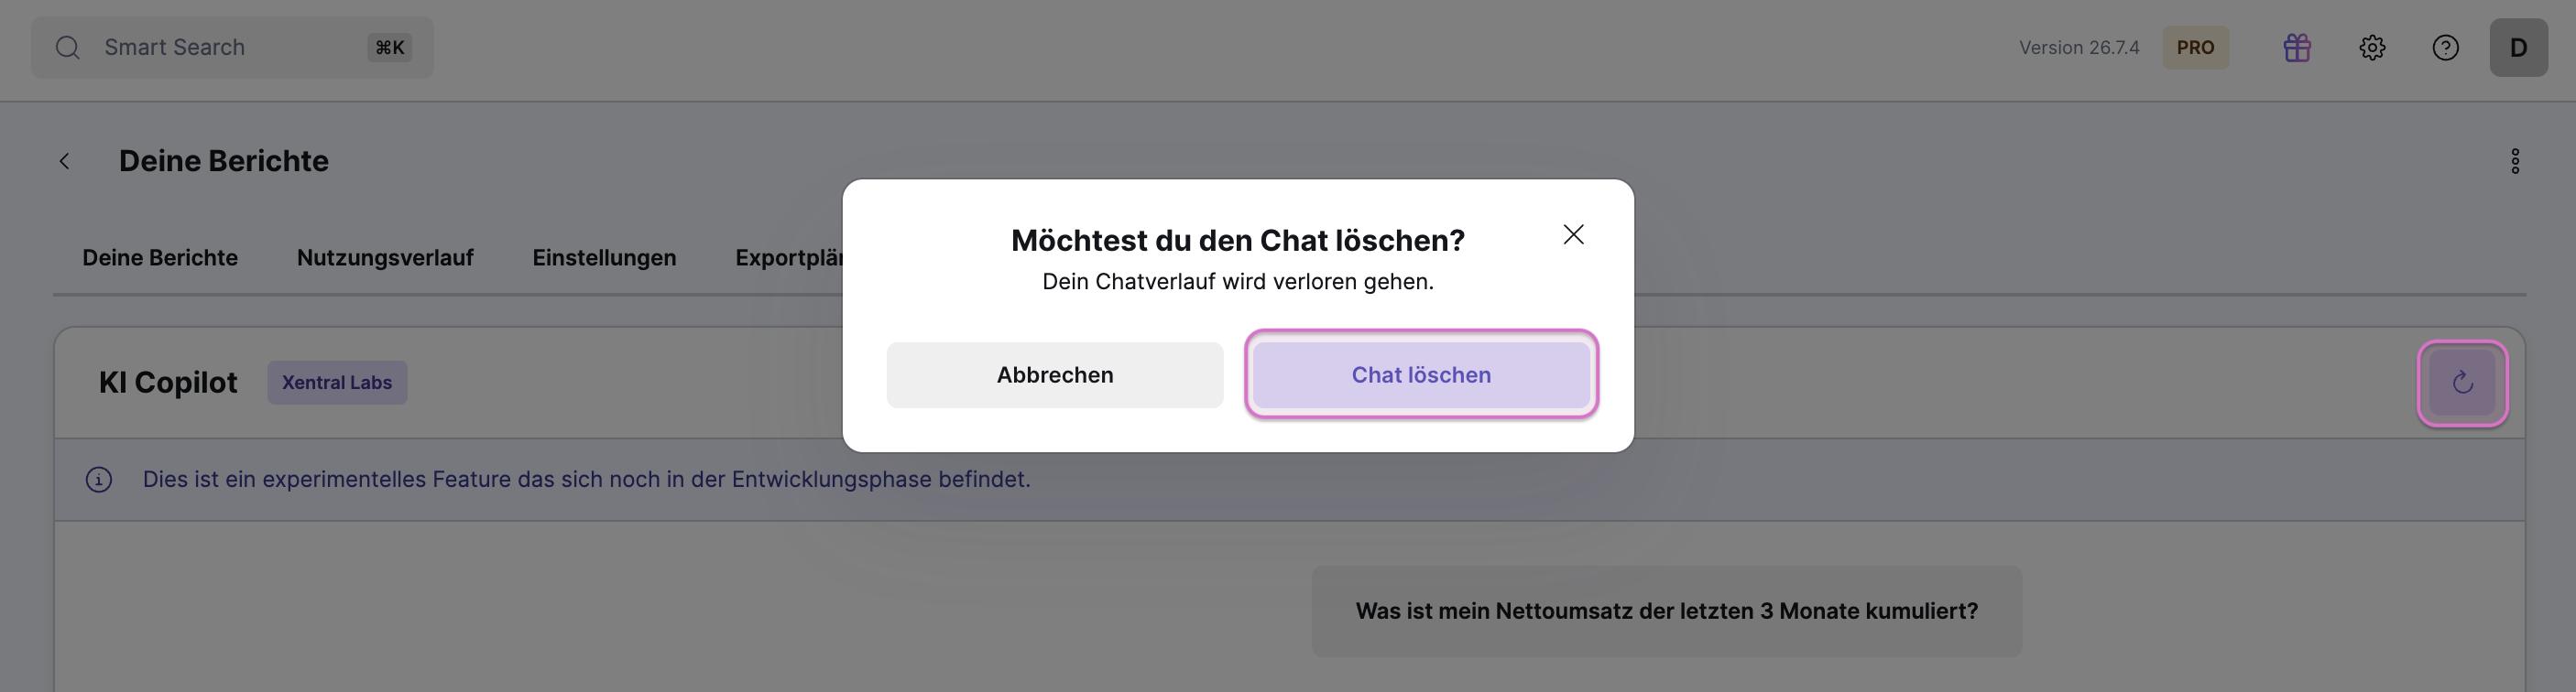
Task: Go back with the left chevron
Action: point(65,162)
